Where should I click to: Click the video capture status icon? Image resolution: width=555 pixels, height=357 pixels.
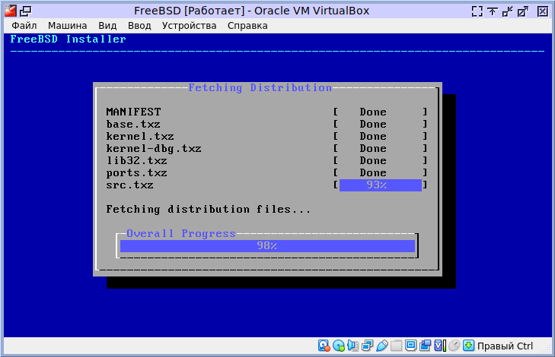point(425,346)
